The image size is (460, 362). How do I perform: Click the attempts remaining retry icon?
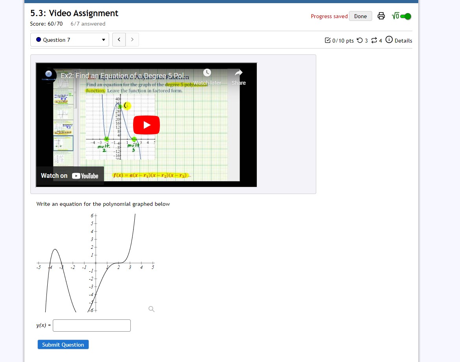359,40
